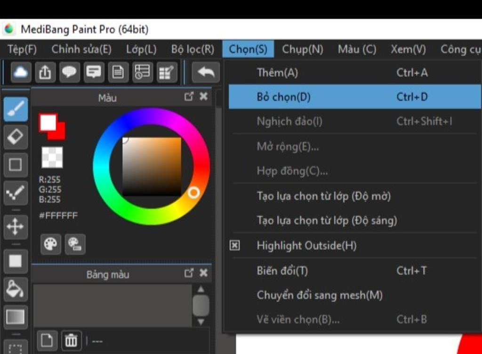Choose Thêm(A) select all
Image resolution: width=482 pixels, height=354 pixels.
coord(355,72)
